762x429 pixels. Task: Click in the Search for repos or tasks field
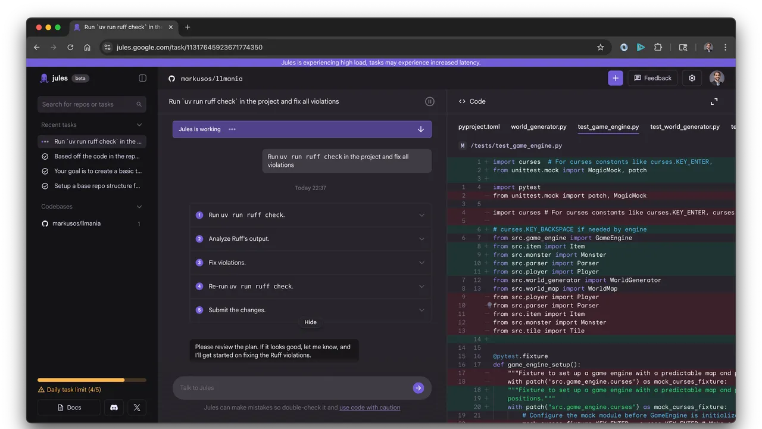[x=92, y=104]
